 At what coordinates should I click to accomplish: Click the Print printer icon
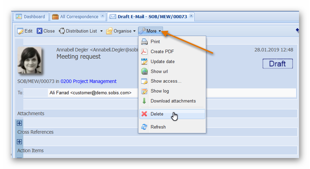pyautogui.click(x=145, y=42)
